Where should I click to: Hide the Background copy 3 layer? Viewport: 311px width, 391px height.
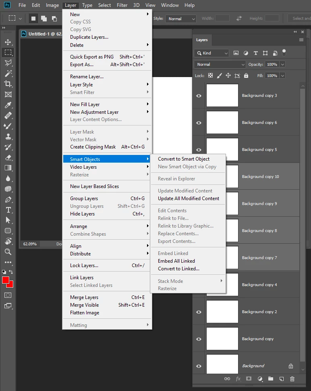pyautogui.click(x=199, y=96)
